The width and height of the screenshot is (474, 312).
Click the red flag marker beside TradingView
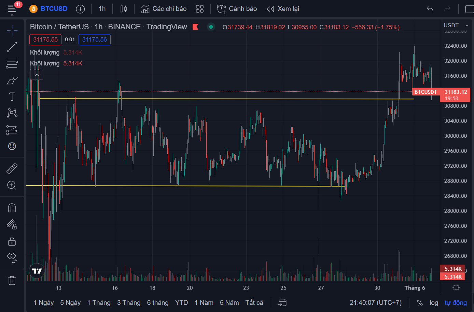click(x=196, y=27)
